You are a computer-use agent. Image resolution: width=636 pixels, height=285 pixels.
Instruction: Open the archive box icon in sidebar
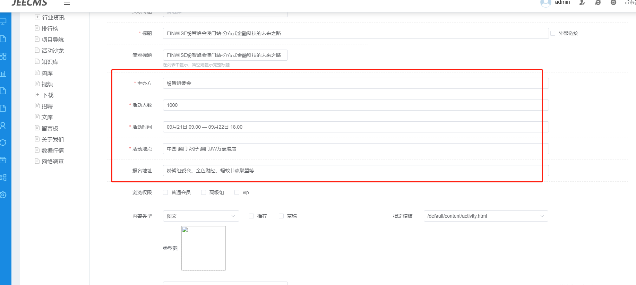click(3, 160)
